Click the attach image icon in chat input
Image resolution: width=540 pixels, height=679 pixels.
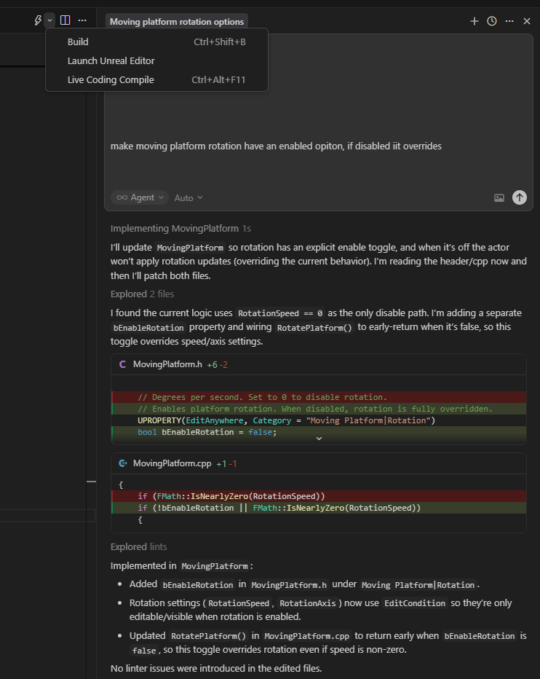click(499, 197)
